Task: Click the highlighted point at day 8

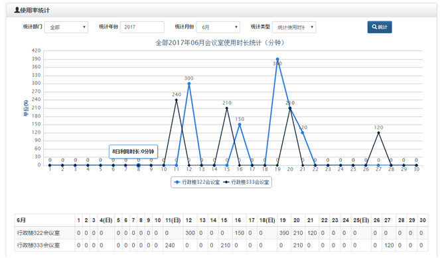Action: pos(138,165)
